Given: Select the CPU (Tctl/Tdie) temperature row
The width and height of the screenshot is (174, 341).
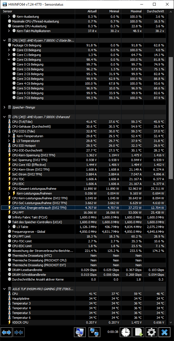Looking at the screenshot, I should click(42, 122).
